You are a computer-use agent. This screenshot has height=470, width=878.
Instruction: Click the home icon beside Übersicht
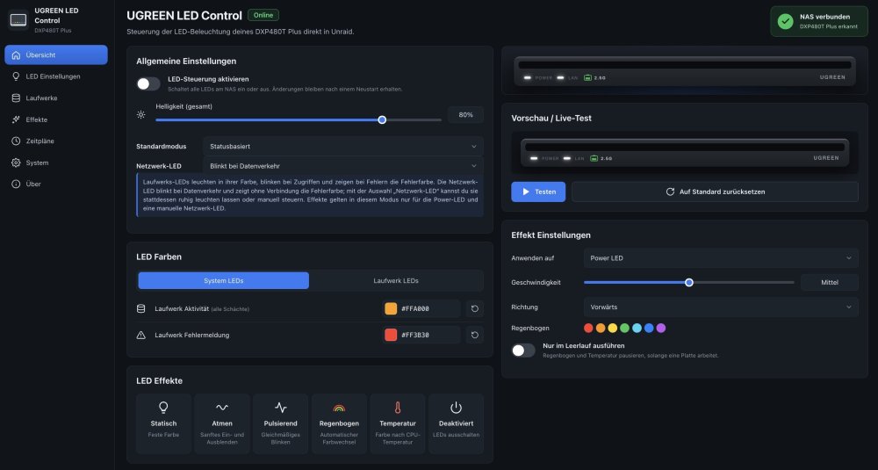click(x=16, y=54)
